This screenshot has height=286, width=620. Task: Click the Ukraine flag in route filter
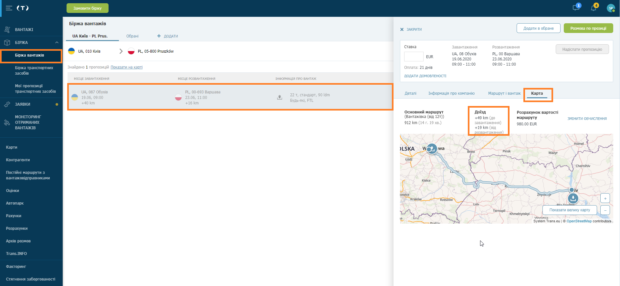pyautogui.click(x=71, y=51)
